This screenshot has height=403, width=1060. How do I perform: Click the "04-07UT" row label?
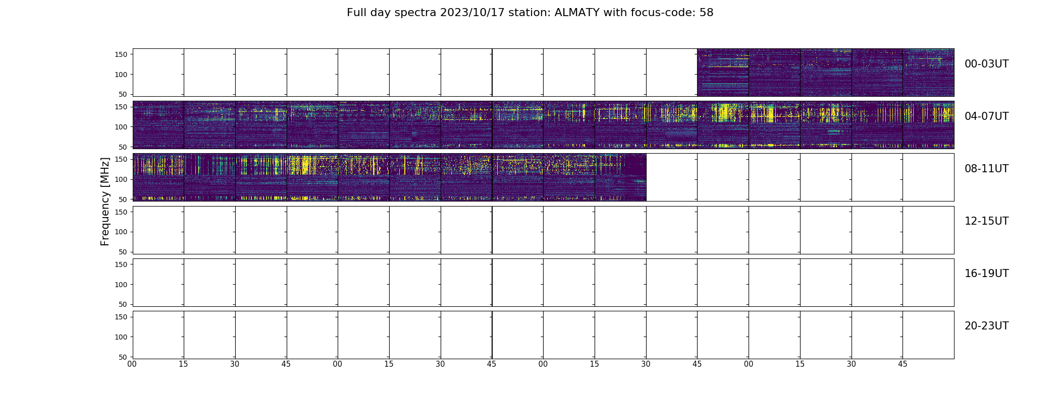pos(986,116)
